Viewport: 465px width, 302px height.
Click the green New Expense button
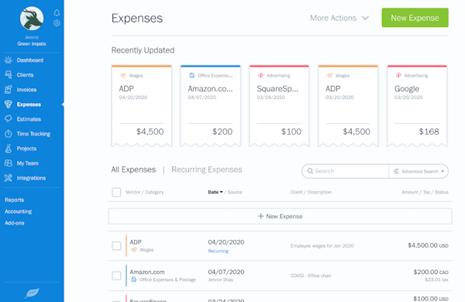coord(415,18)
